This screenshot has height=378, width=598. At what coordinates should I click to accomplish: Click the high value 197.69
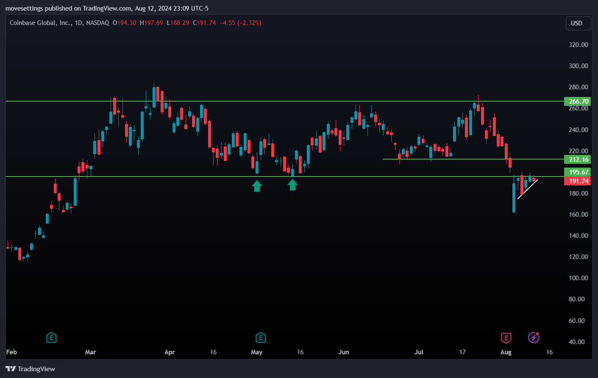point(153,23)
